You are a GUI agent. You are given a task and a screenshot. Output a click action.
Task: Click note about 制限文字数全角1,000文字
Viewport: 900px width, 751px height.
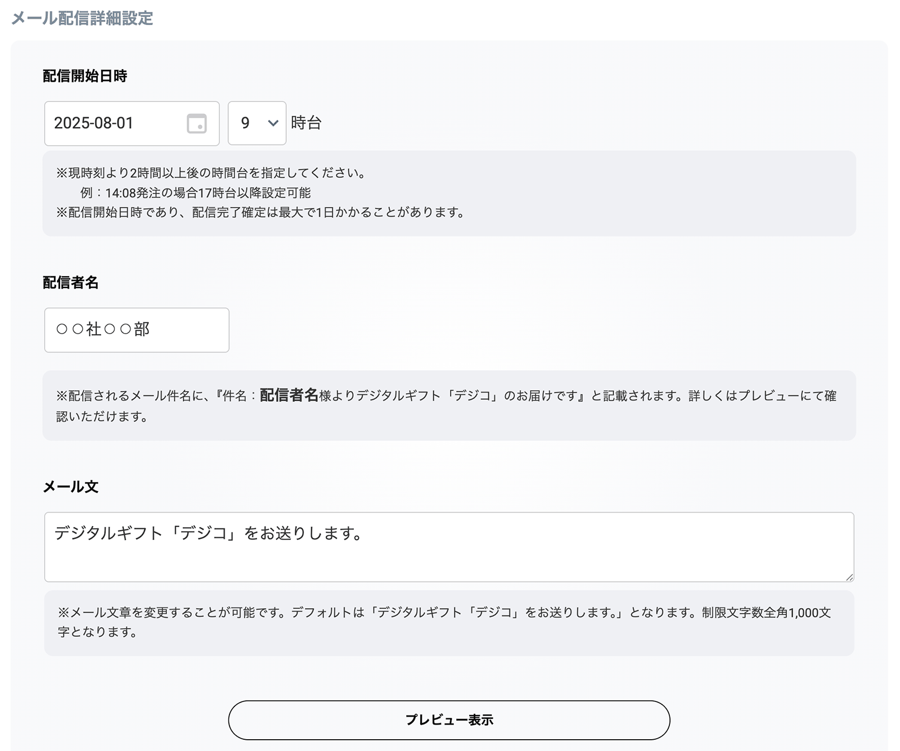444,622
